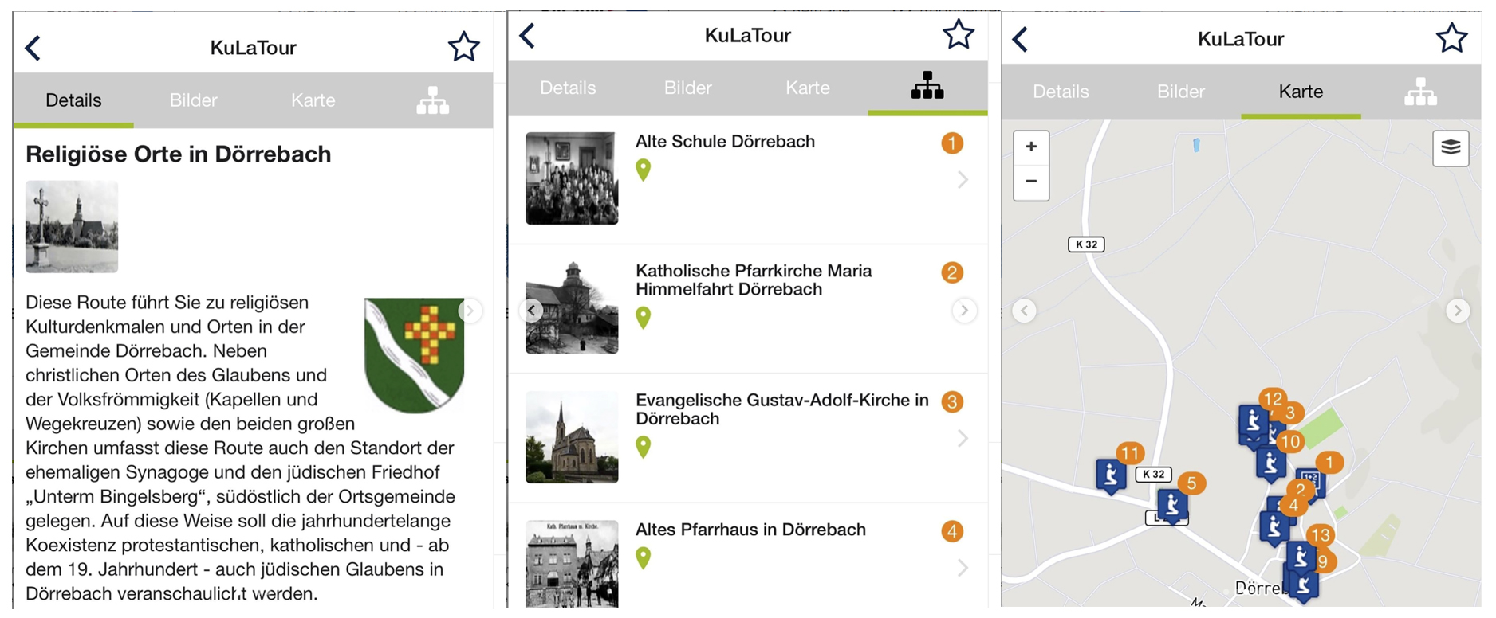1496x618 pixels.
Task: Expand the Alte Schule Dörrebach entry chevron
Action: 963,180
